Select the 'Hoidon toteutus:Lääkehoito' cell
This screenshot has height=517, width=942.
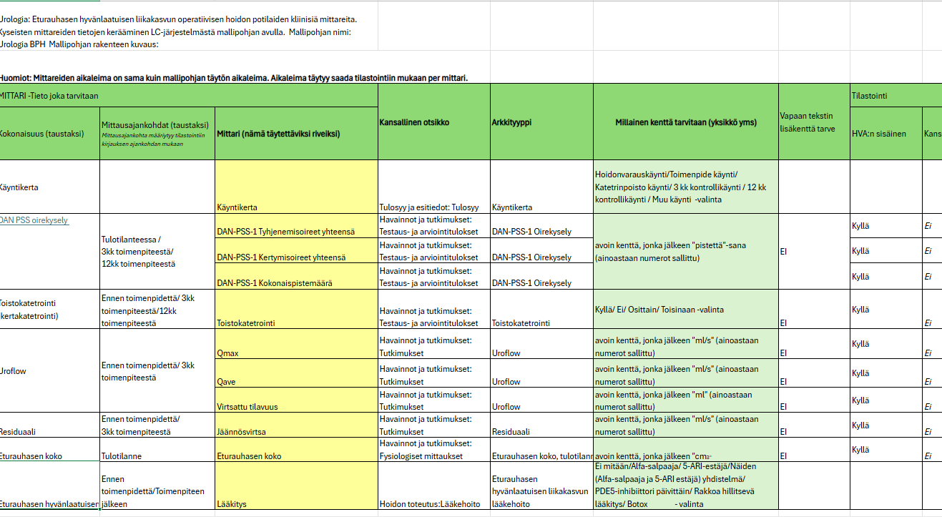click(433, 486)
